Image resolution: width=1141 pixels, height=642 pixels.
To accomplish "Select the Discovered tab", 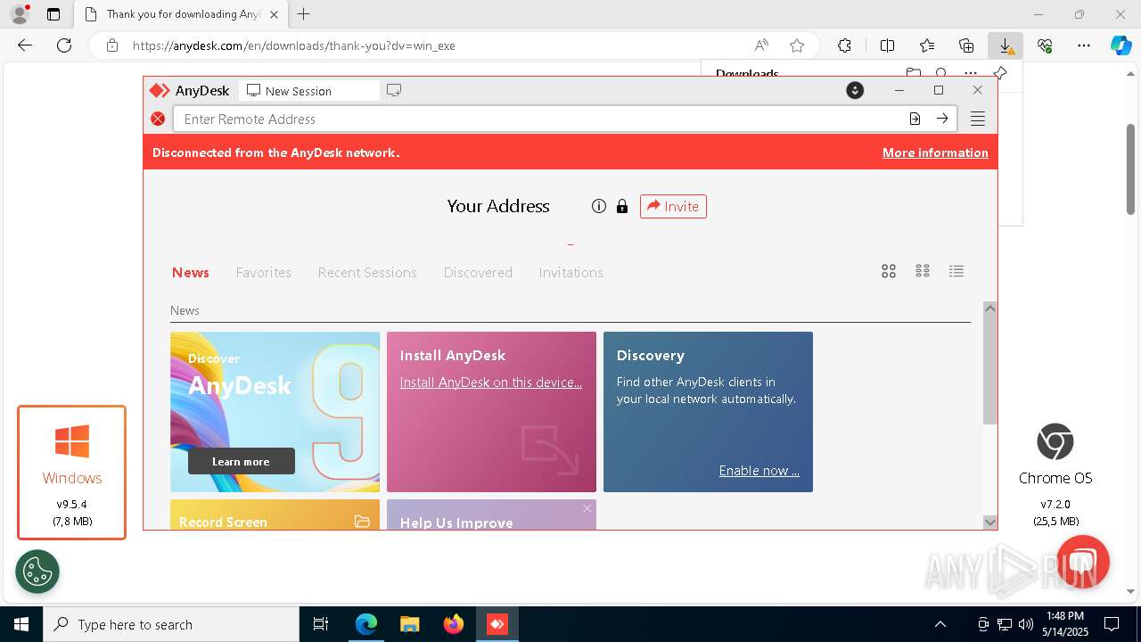I will coord(478,272).
